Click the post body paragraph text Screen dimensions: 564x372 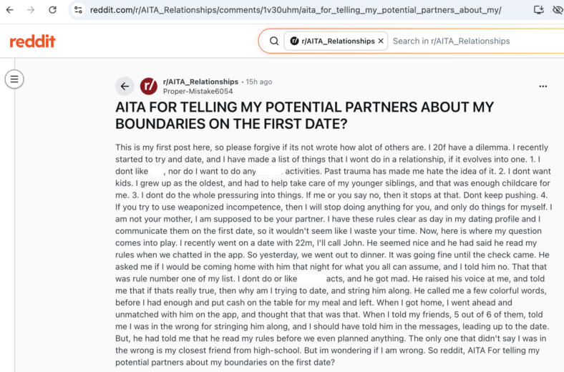click(x=334, y=255)
